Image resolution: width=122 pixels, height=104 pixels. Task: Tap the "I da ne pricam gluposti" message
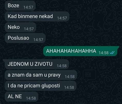pyautogui.click(x=41, y=86)
